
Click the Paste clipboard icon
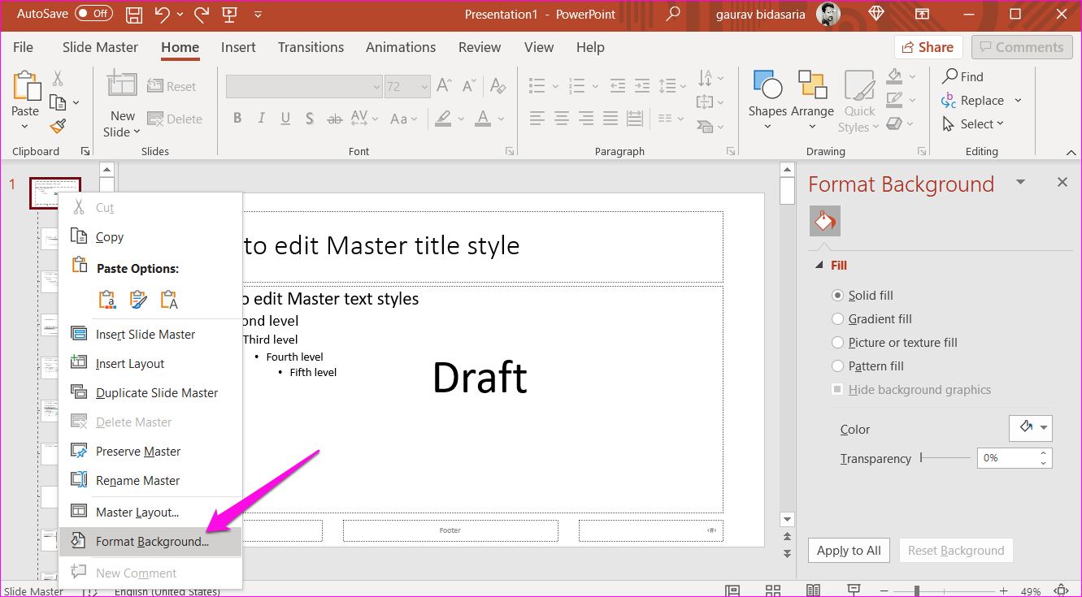25,85
